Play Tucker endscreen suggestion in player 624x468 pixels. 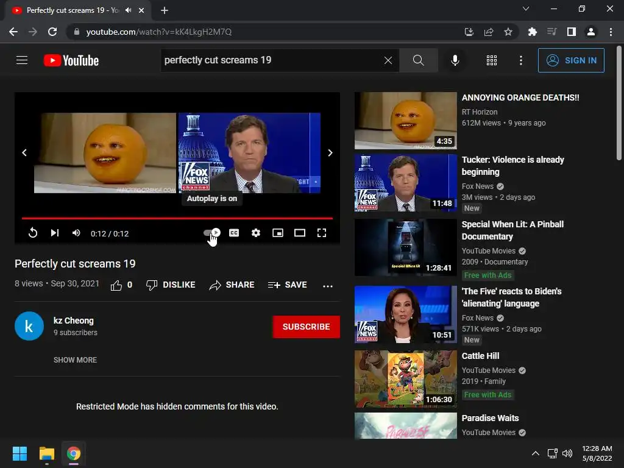tap(249, 153)
